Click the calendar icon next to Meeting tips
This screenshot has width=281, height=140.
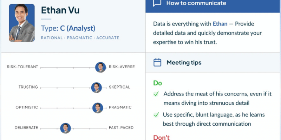click(x=157, y=63)
